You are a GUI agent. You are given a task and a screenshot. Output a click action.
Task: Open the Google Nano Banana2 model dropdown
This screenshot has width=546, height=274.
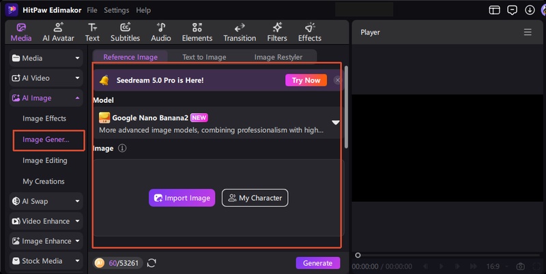point(335,123)
